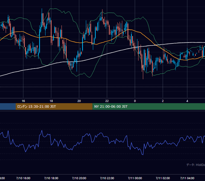Click the 7/10 16:00 date label
Viewport: 205px width, 181px height.
(23, 178)
